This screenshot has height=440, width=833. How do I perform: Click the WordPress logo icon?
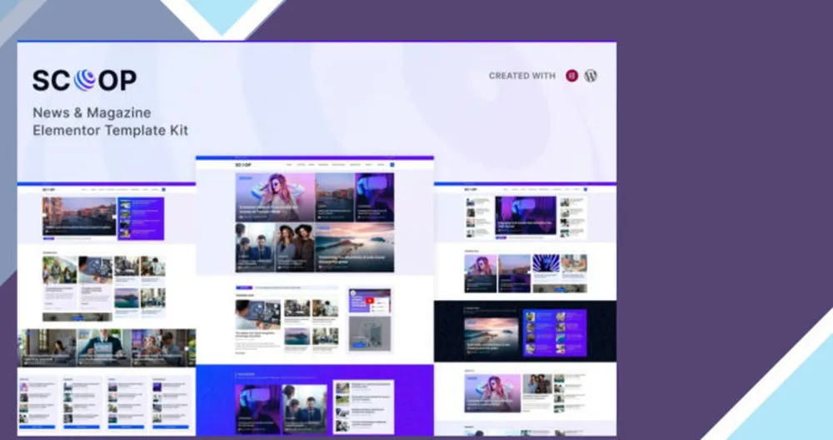point(591,76)
